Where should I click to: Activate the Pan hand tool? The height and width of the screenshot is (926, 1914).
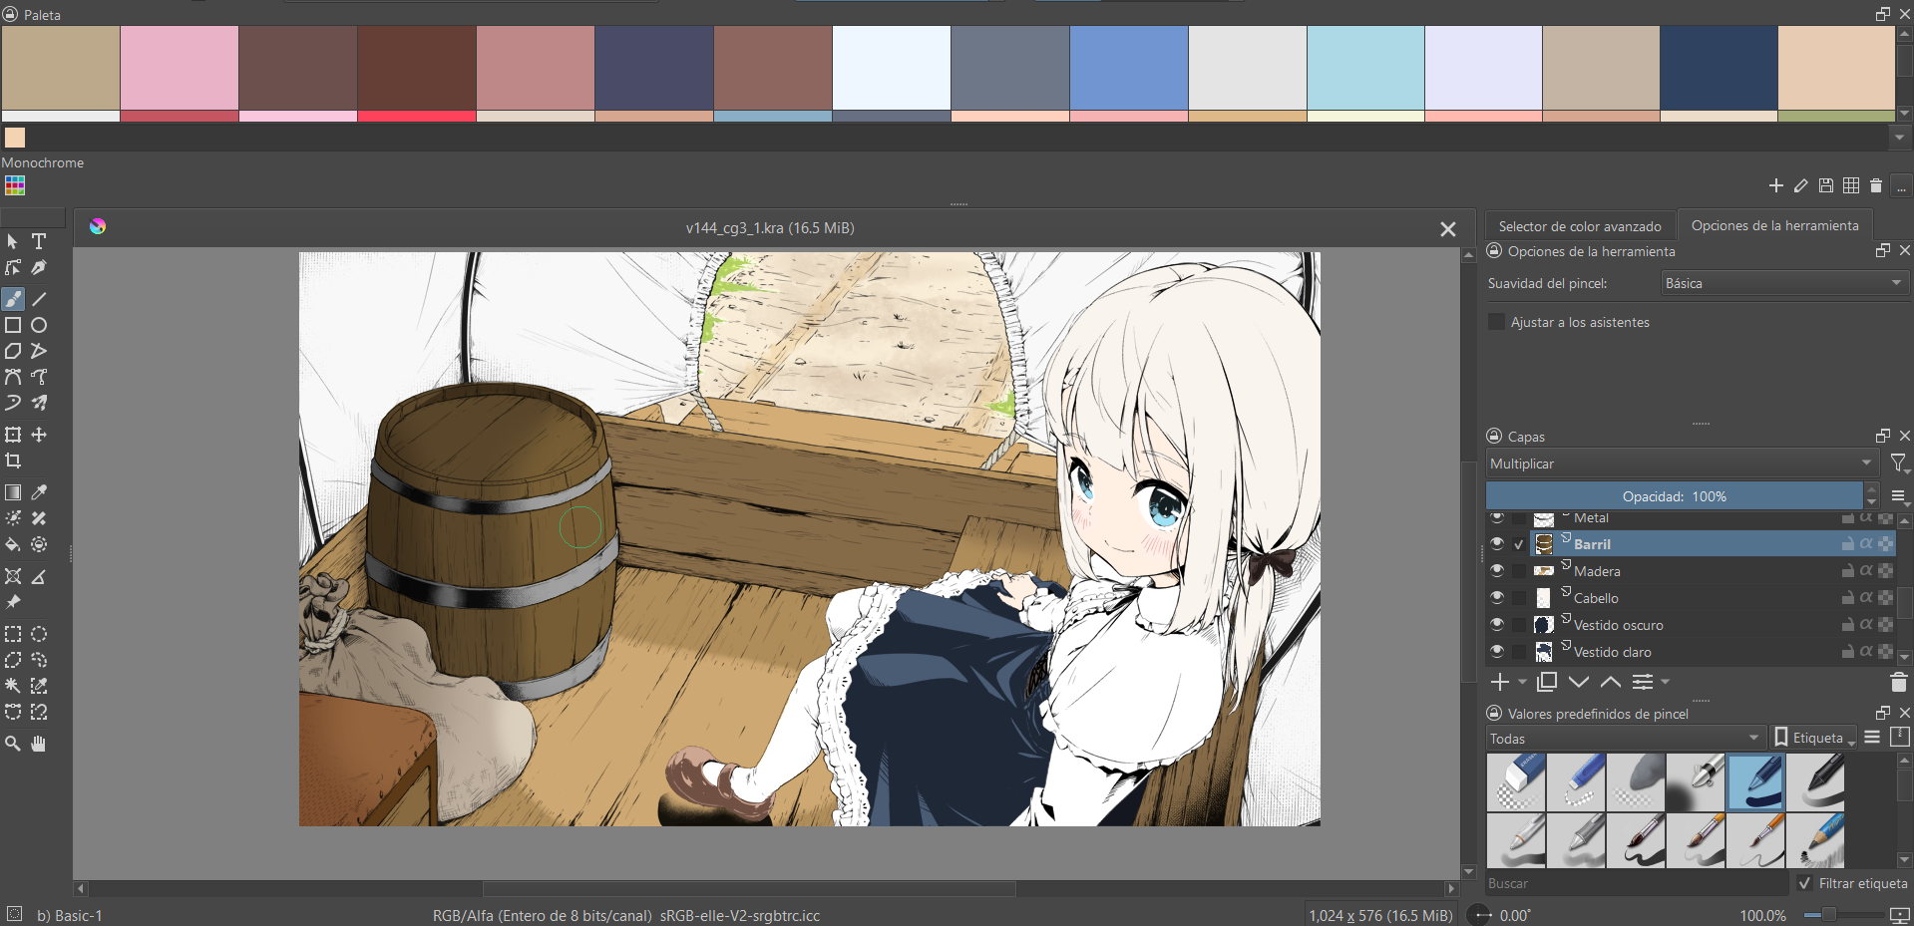tap(39, 744)
